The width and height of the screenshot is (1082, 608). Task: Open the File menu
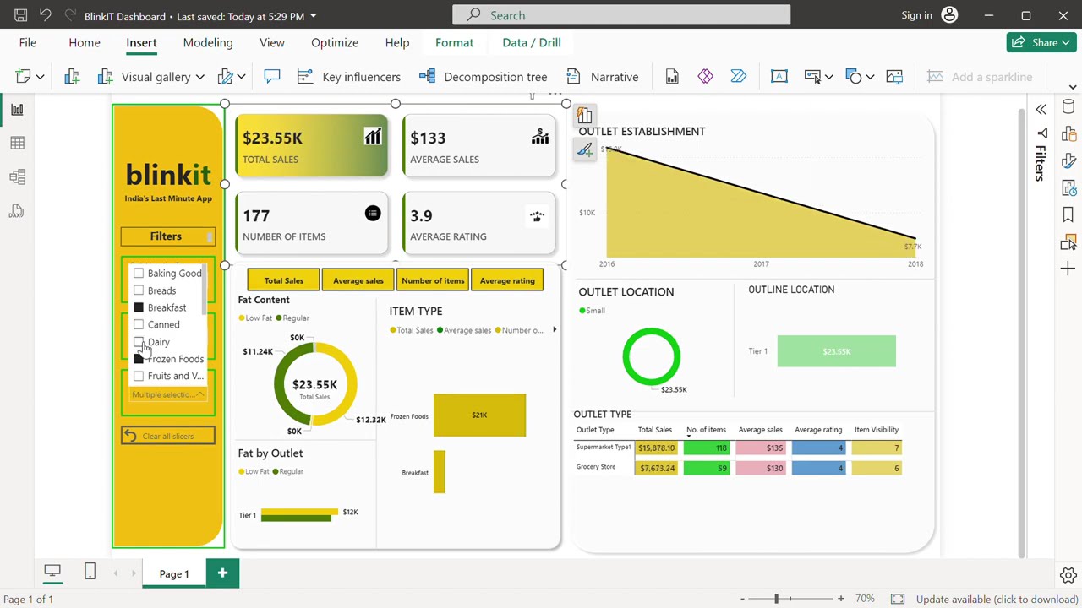coord(28,42)
